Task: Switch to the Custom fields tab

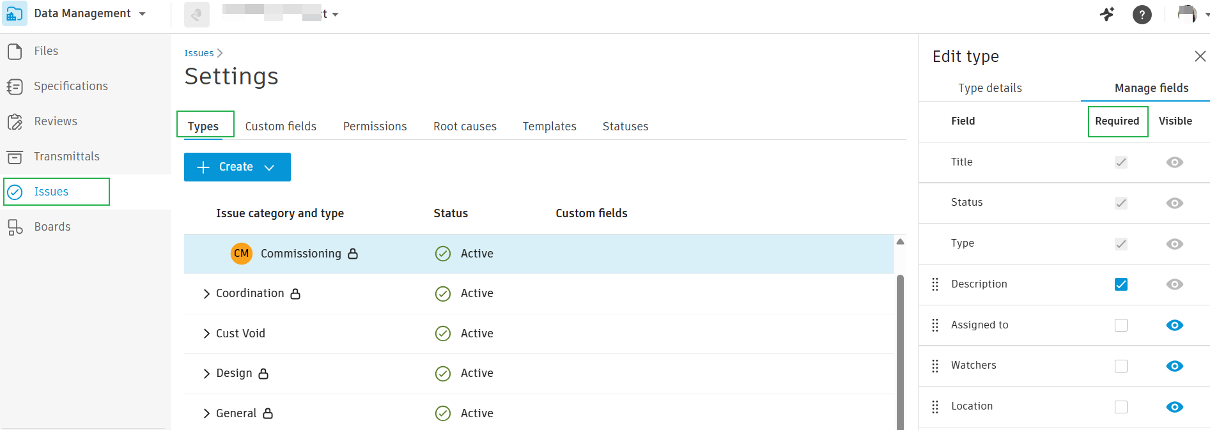Action: tap(281, 127)
